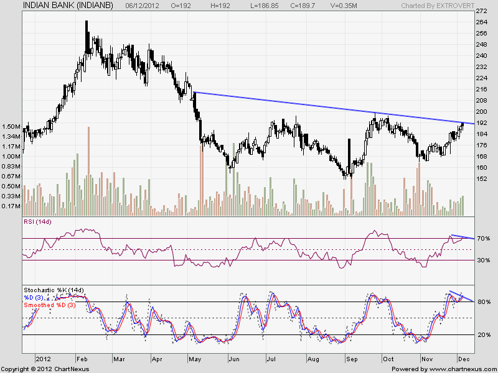Click the date 06/12/2012 in header

click(144, 5)
